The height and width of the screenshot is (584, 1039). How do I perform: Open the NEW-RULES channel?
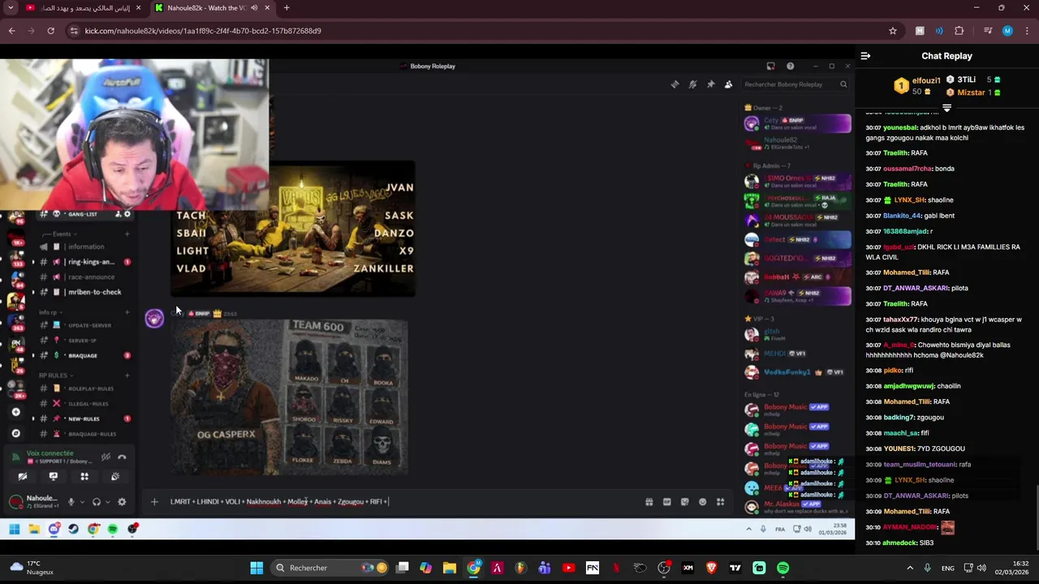tap(85, 419)
